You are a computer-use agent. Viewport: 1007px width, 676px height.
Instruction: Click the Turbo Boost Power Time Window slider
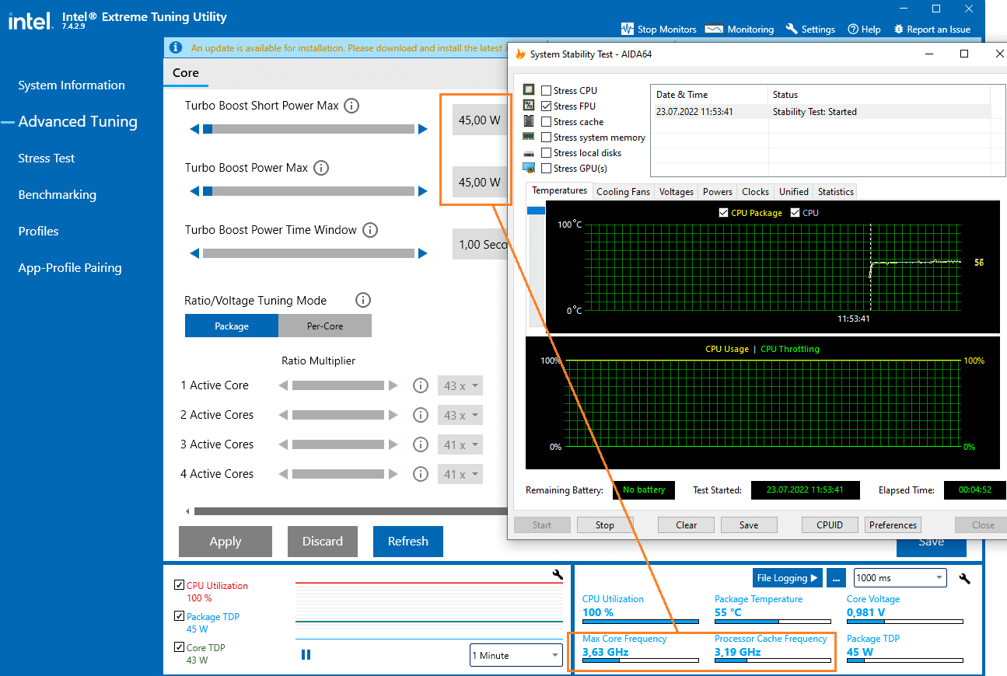coord(309,253)
